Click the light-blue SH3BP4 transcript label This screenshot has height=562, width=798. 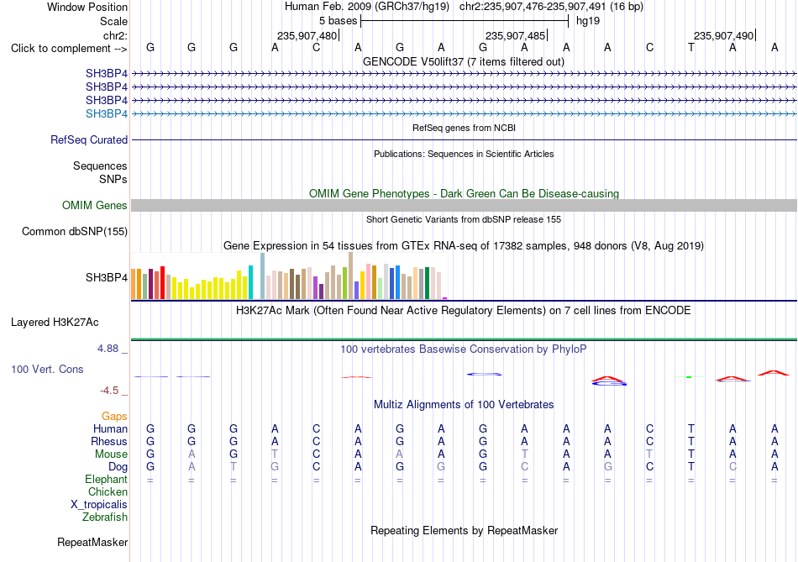[107, 113]
